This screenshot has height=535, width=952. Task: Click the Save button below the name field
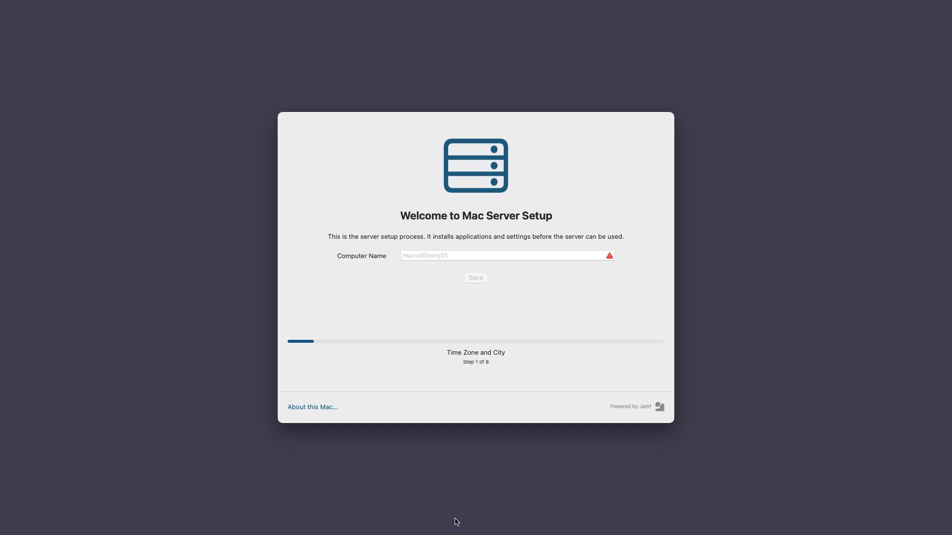pos(476,277)
